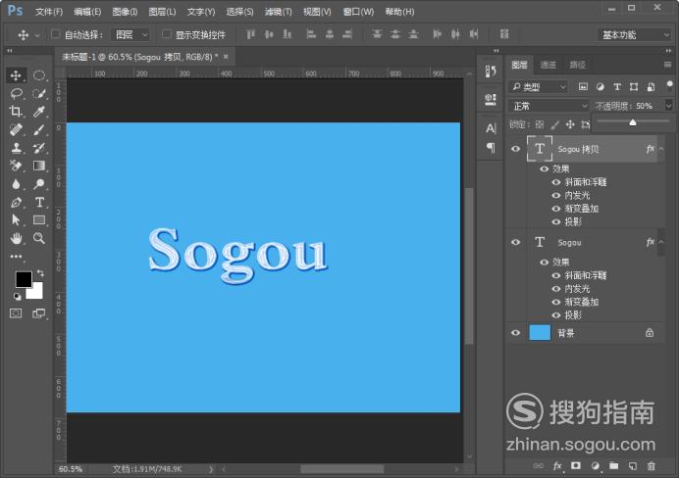Image resolution: width=679 pixels, height=478 pixels.
Task: Open the Layers panel options menu
Action: (667, 65)
